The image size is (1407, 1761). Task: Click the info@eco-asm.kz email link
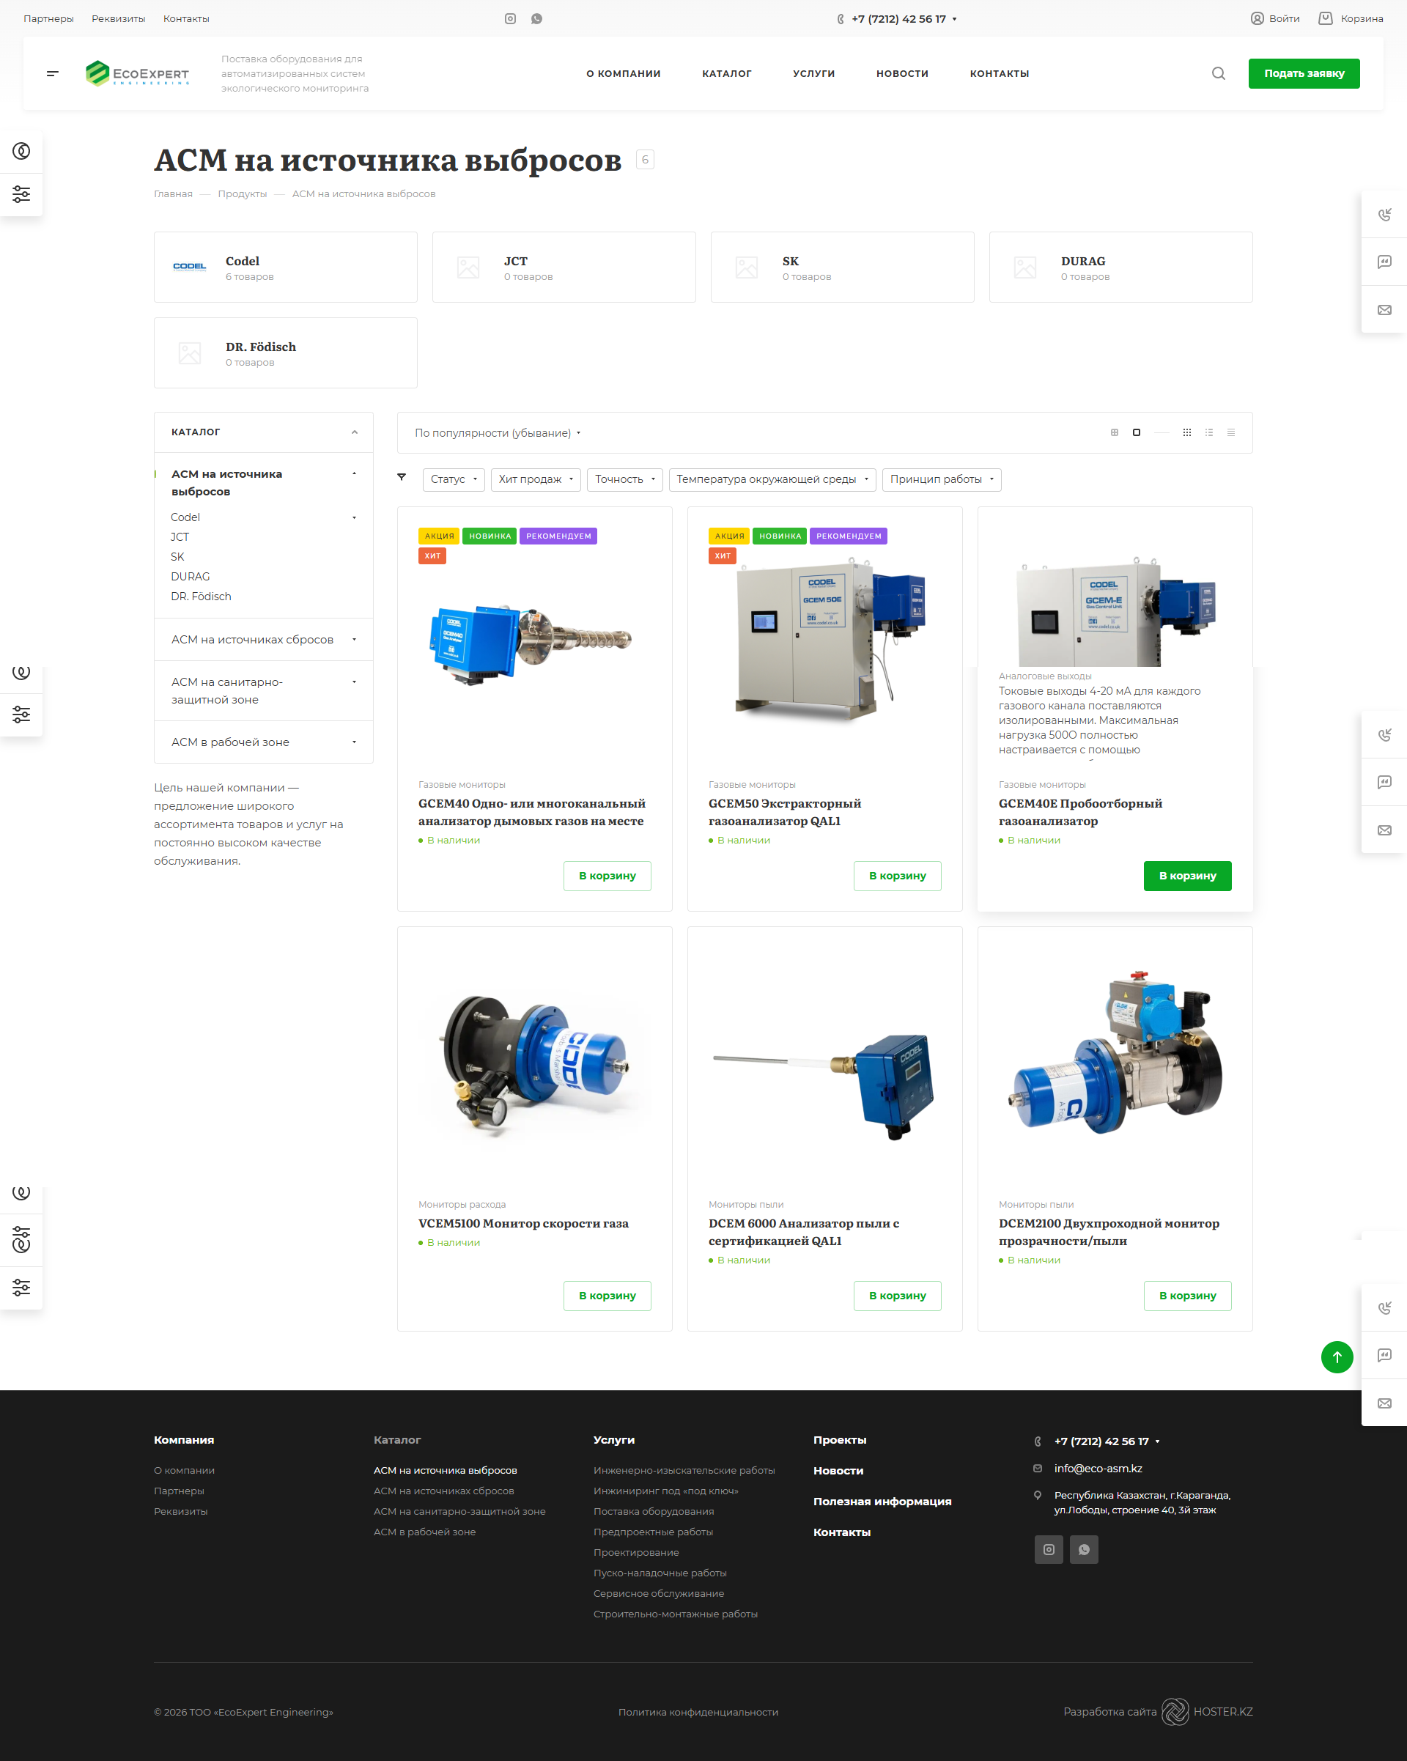pos(1098,1468)
